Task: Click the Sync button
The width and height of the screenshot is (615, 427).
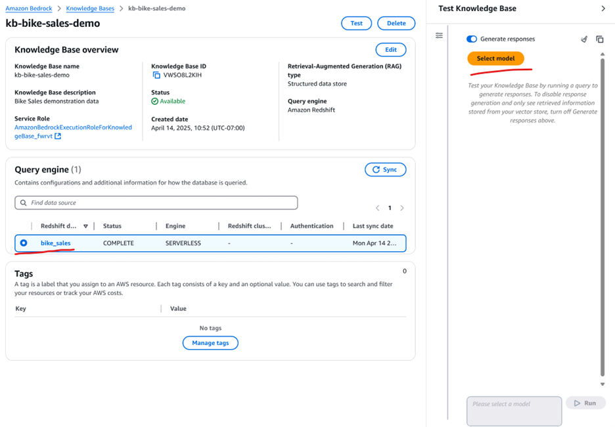Action: pos(385,170)
